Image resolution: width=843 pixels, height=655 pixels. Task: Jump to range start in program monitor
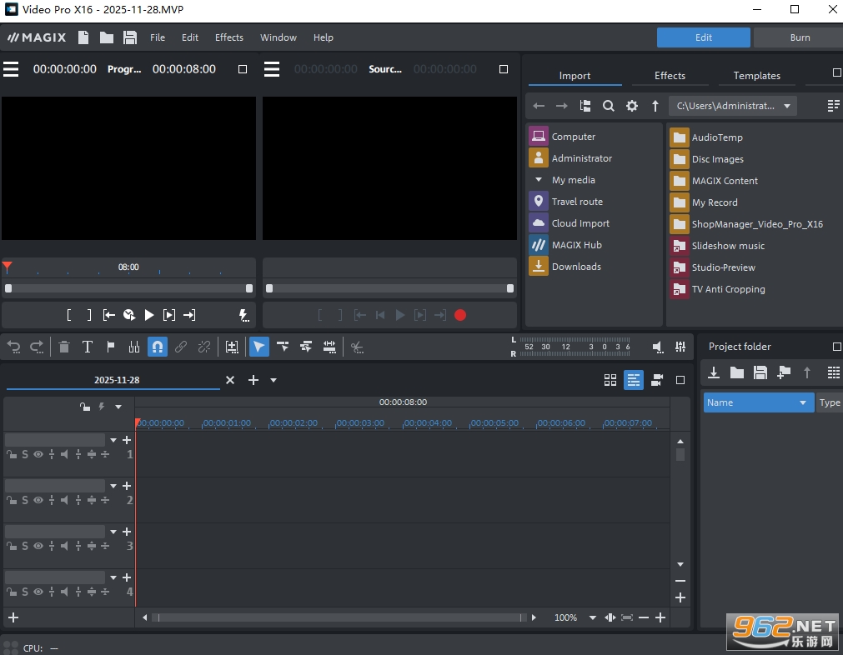[x=109, y=315]
